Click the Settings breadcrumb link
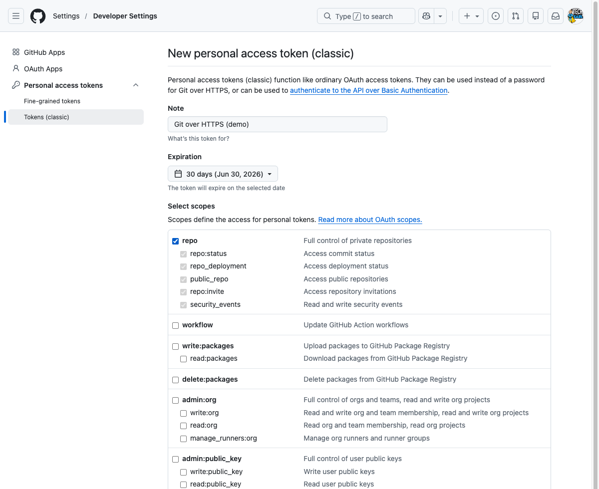This screenshot has width=599, height=489. point(66,16)
